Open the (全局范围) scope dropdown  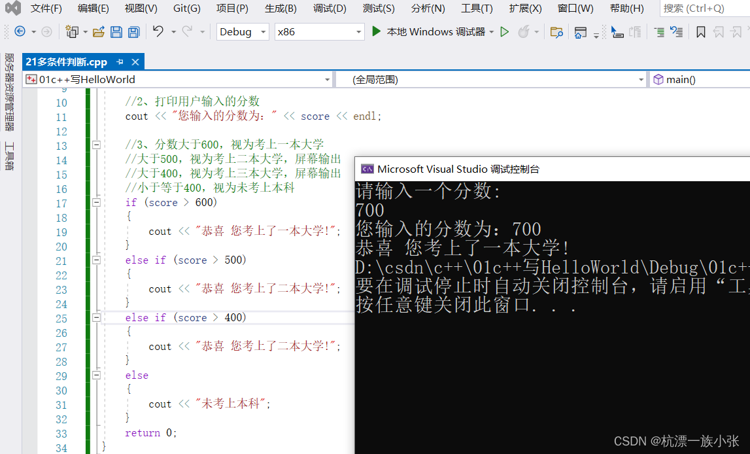coord(491,79)
